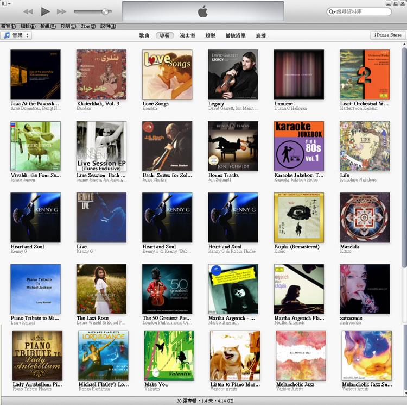Viewport: 407px width, 405px height.
Task: Click the 'Melancholic Jazz' album title
Action: pyautogui.click(x=295, y=384)
